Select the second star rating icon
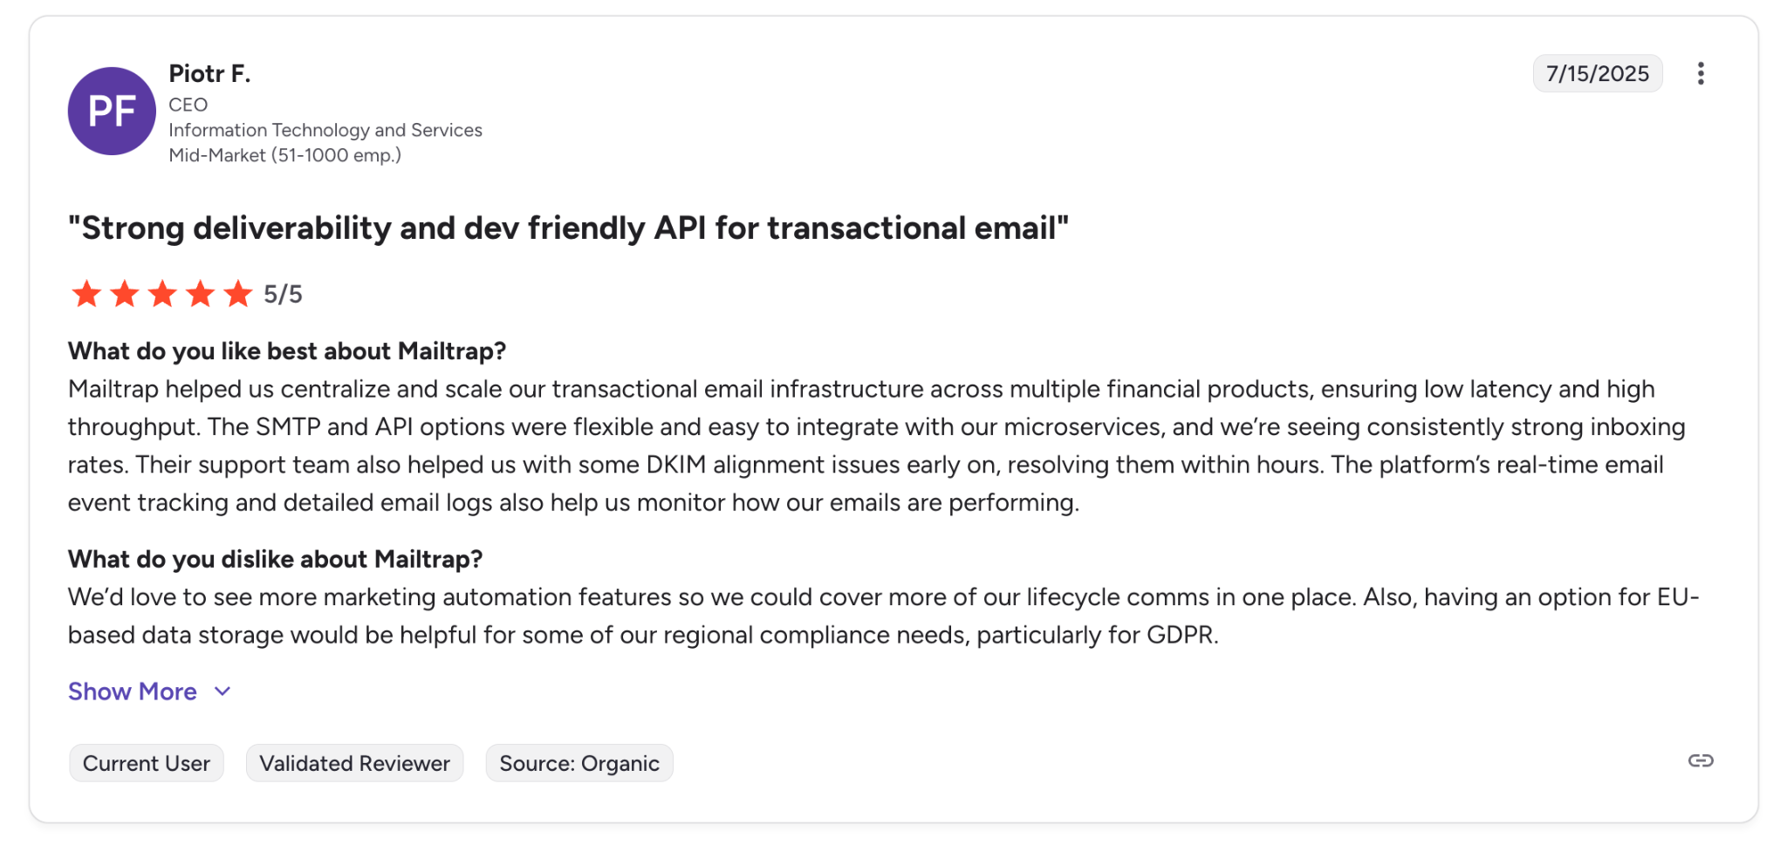 [123, 294]
